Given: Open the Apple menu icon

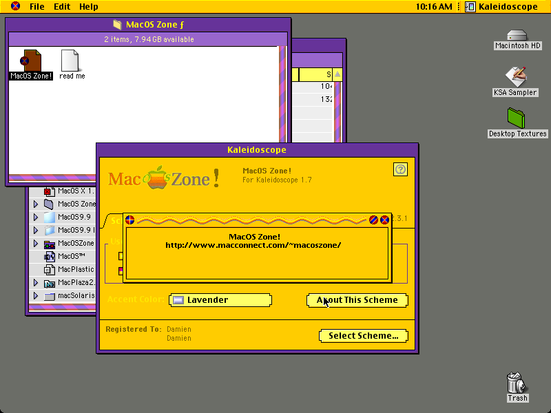Looking at the screenshot, I should [15, 6].
